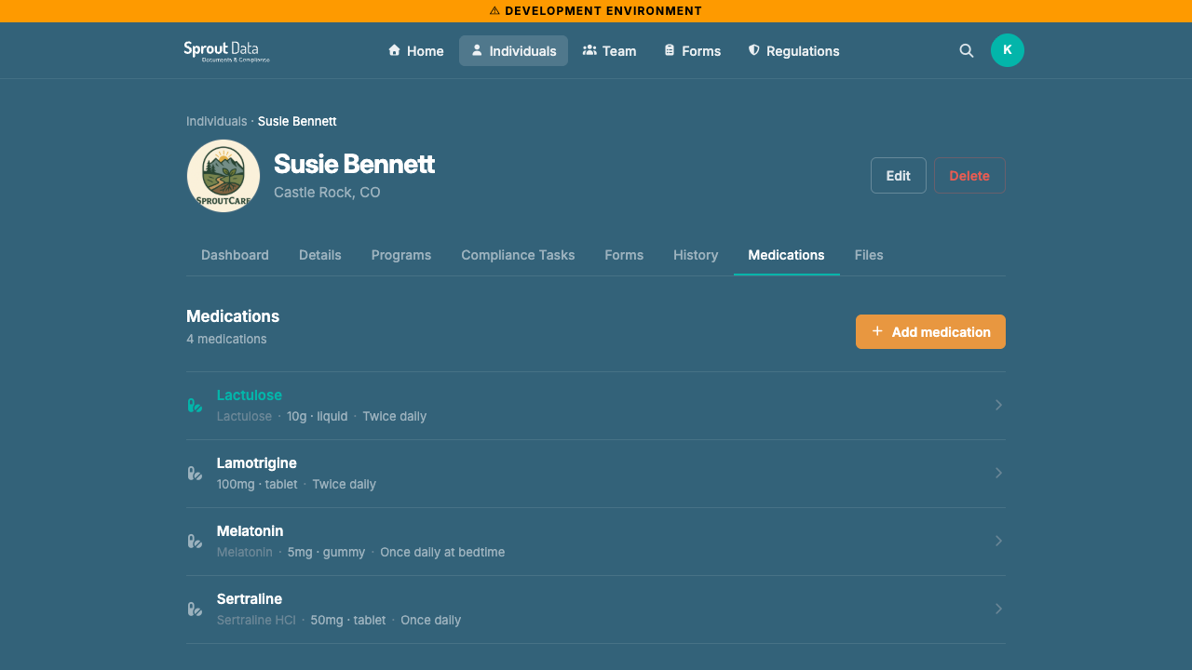The width and height of the screenshot is (1192, 670).
Task: Click the 'Castle Rock, CO' location text
Action: tap(327, 193)
